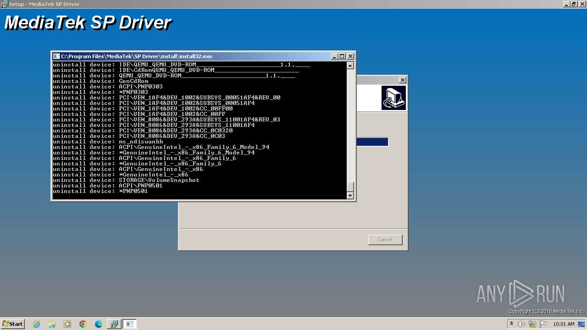Launch Microsoft Edge from the taskbar
Viewport: 587px width, 330px height.
tap(99, 324)
